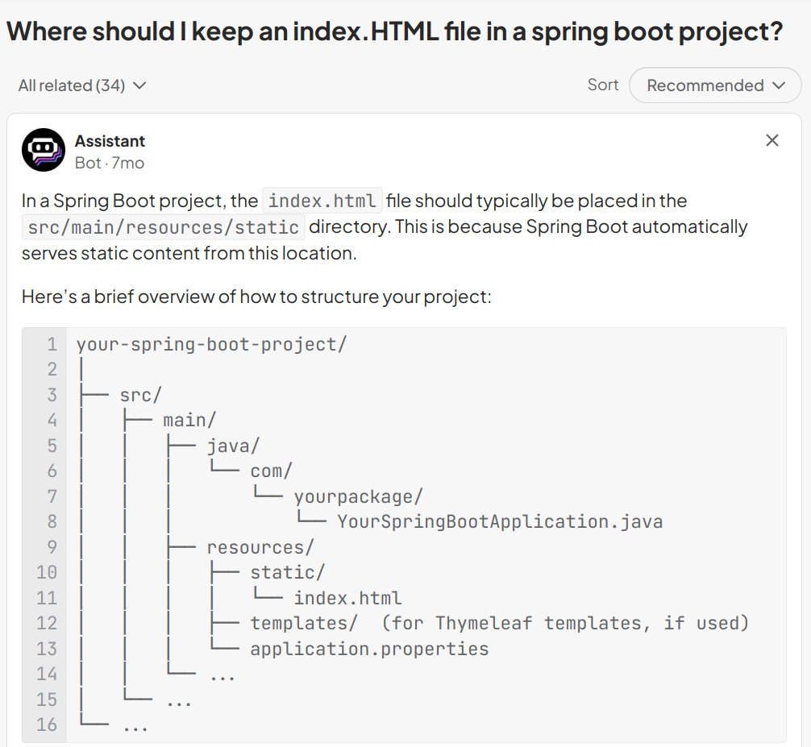The image size is (811, 747).
Task: Expand the All related (34) filter
Action: [x=82, y=85]
